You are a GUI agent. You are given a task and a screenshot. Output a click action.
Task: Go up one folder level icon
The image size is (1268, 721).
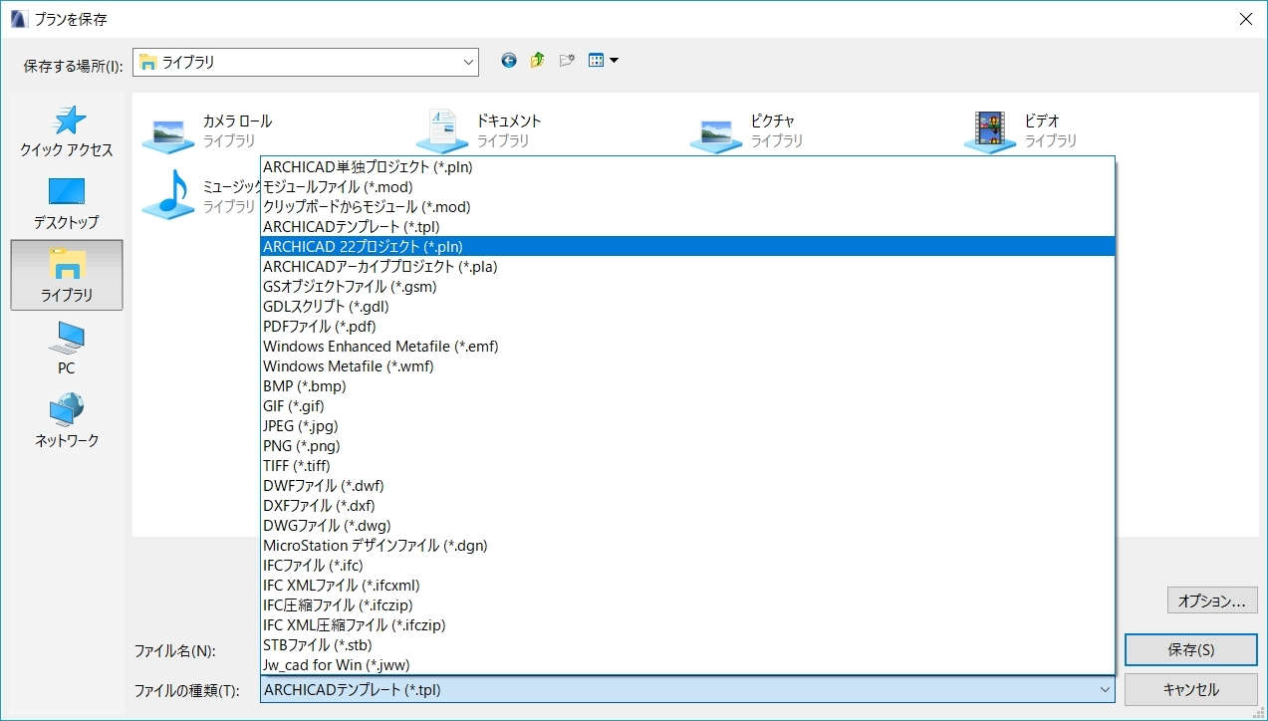tap(538, 61)
